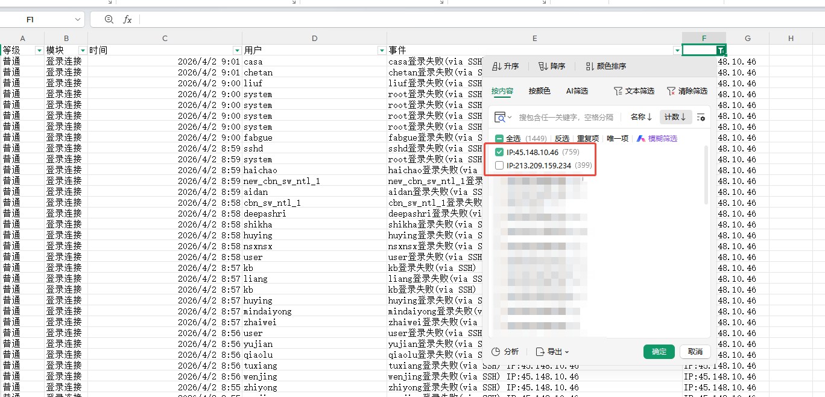Select column E header
The width and height of the screenshot is (825, 397).
coord(534,38)
